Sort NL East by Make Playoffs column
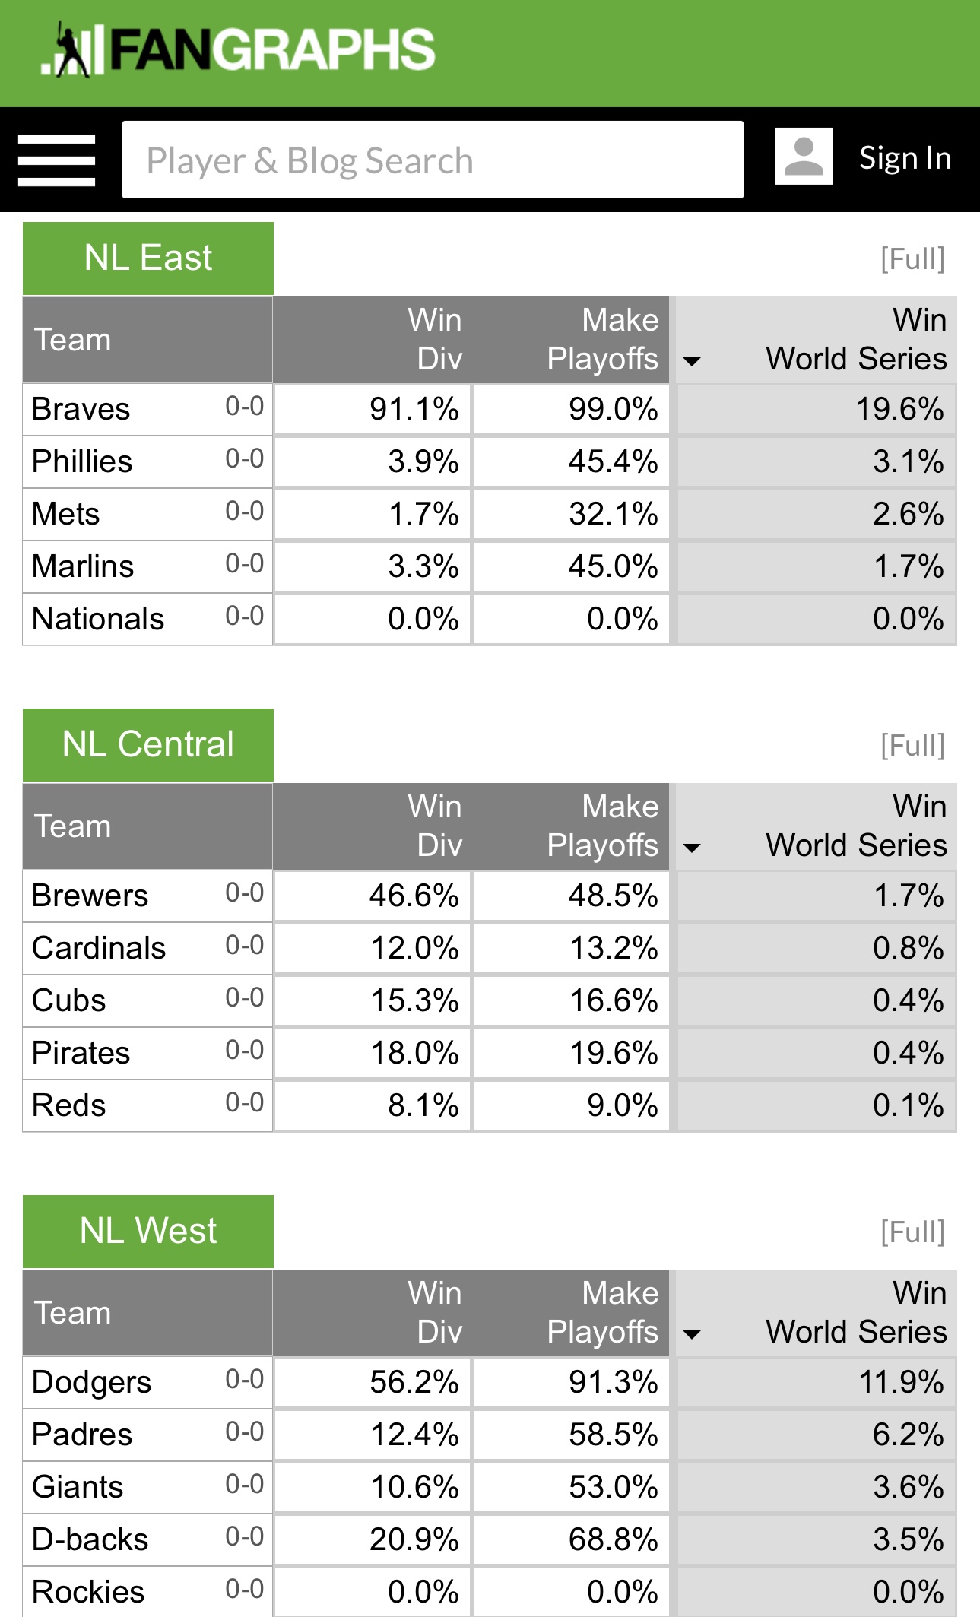 click(602, 340)
